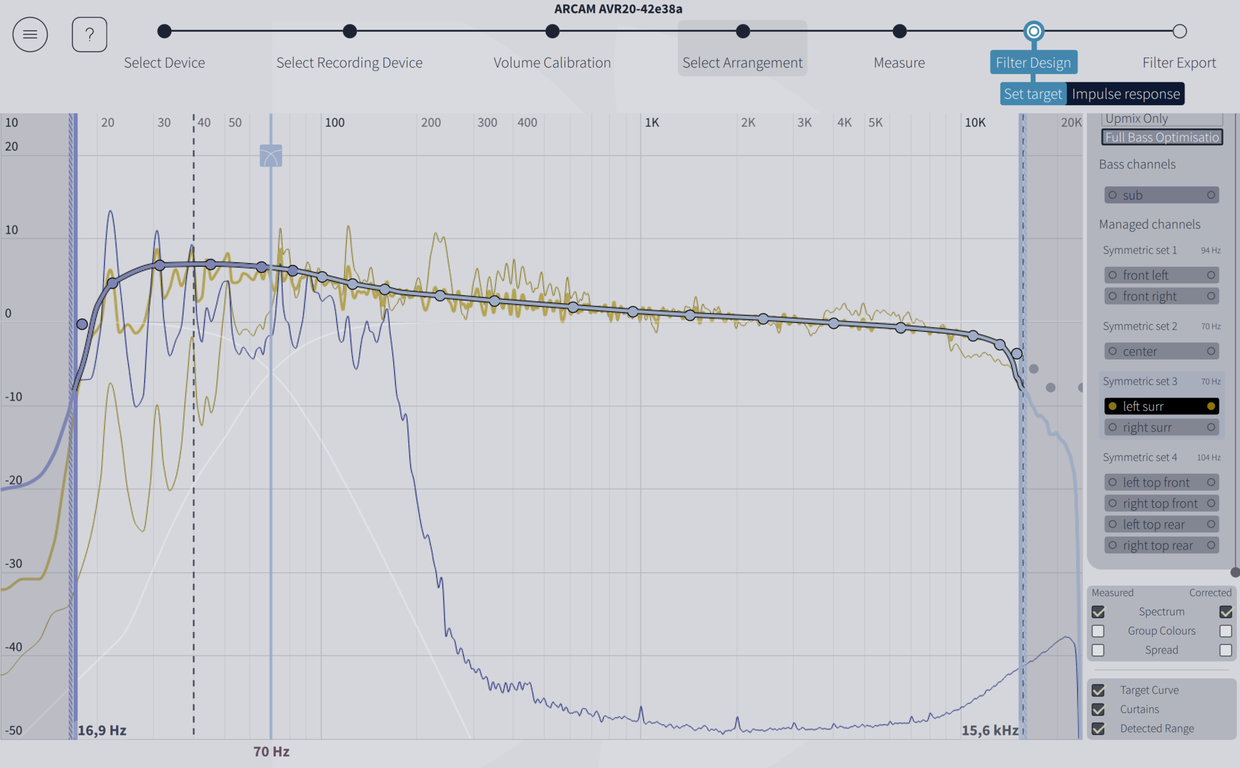Click the Measure step dot

(899, 31)
